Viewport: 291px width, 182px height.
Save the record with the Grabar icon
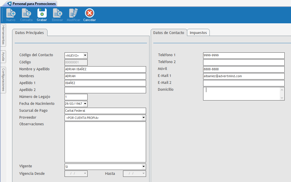[42, 14]
